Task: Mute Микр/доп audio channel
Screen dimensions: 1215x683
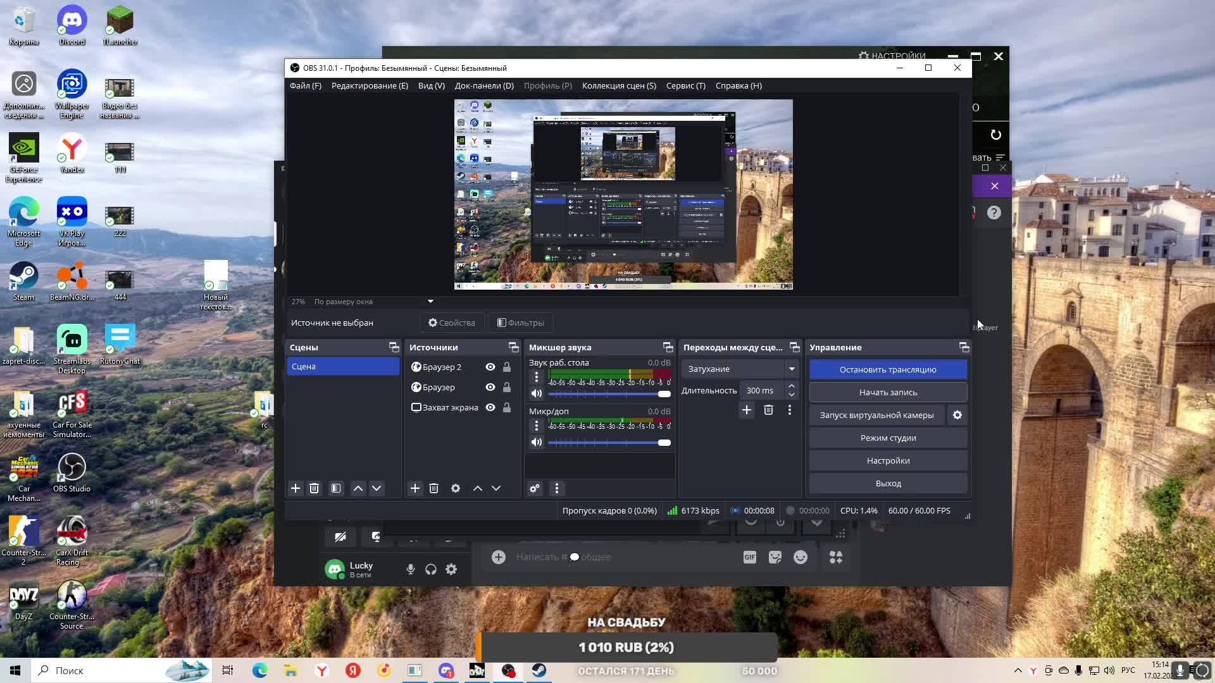Action: tap(537, 442)
